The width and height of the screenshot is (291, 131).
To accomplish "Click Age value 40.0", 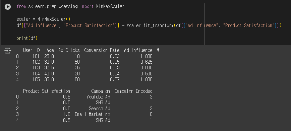I will 49,74.
